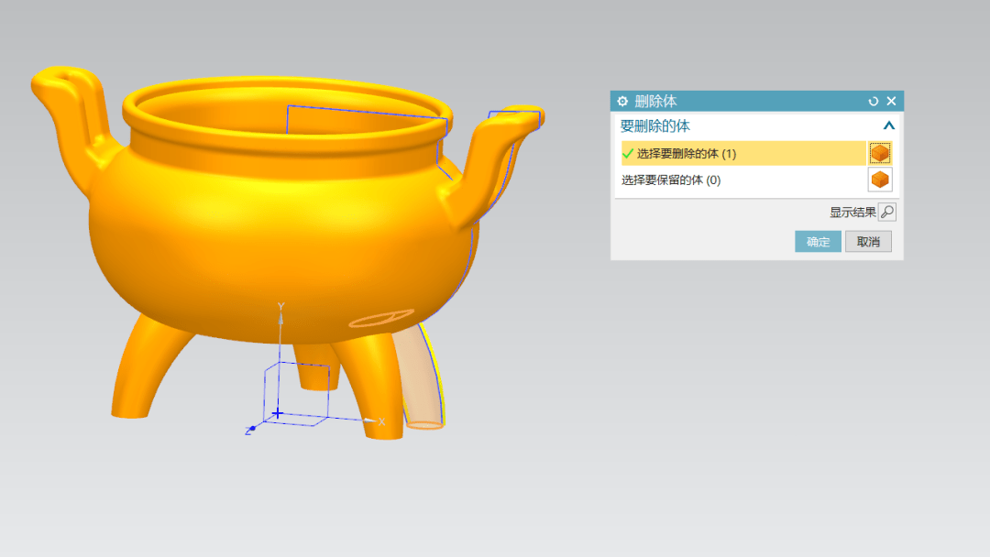Click the 显示结果 magnifier icon
Screen dimensions: 990x557
point(886,213)
